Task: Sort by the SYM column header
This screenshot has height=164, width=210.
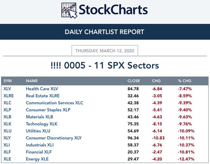Action: coord(7,81)
